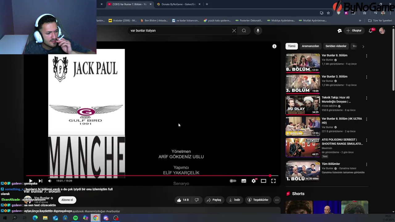Image resolution: width=395 pixels, height=222 pixels.
Task: Click the Paylaş share button
Action: click(x=214, y=200)
